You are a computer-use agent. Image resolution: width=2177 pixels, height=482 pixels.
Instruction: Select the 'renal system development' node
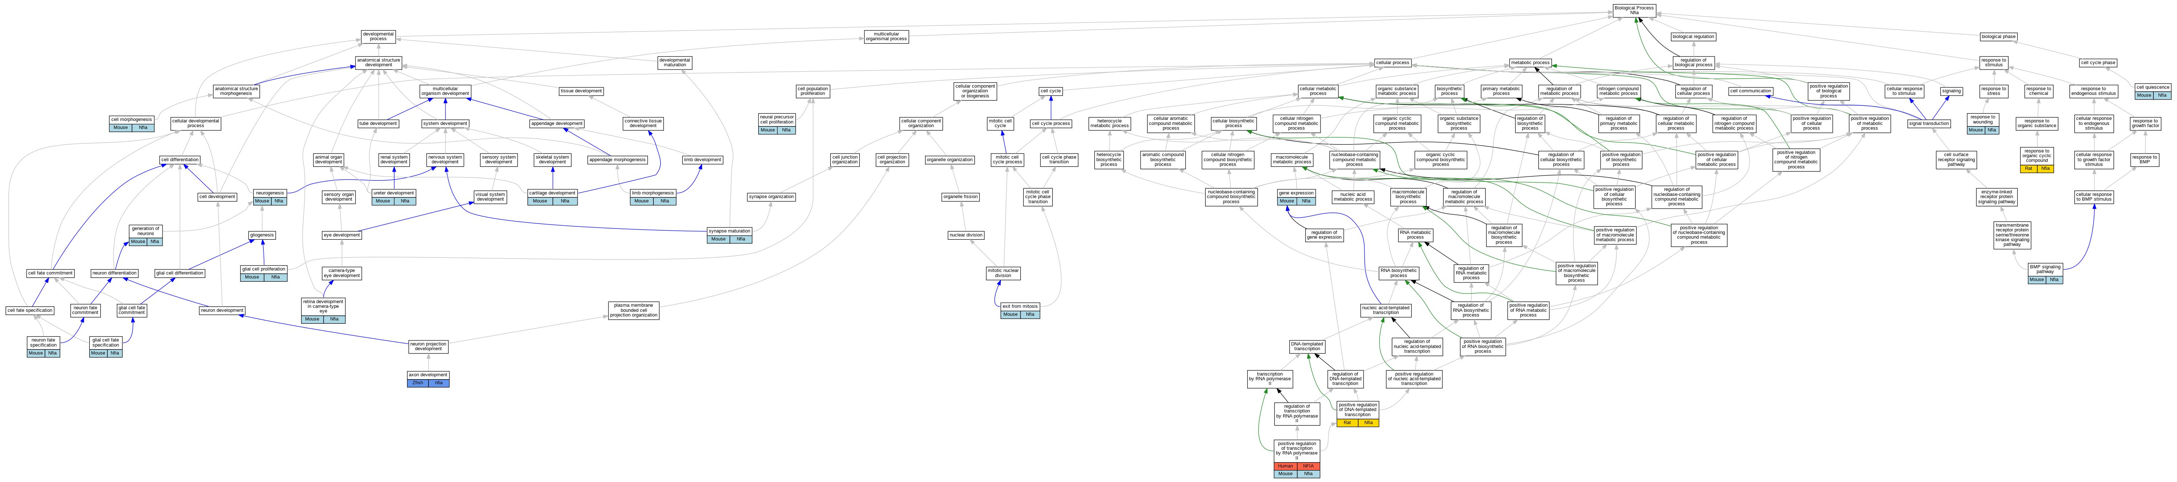pos(394,160)
